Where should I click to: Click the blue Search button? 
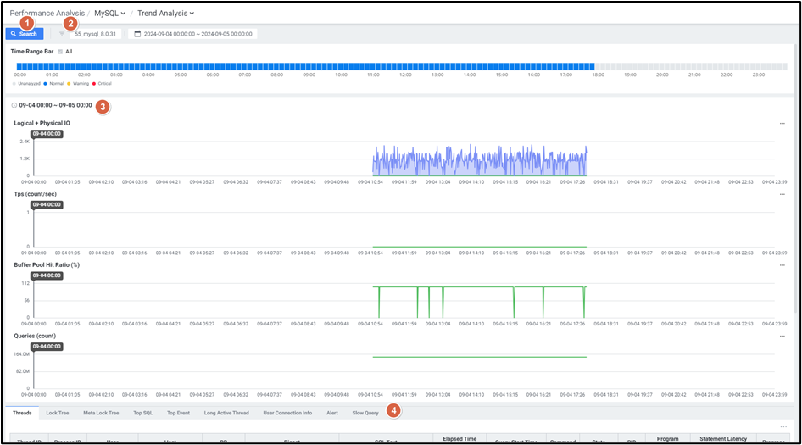(24, 34)
